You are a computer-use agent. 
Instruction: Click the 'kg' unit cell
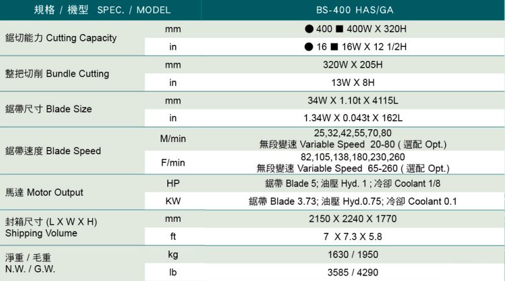coord(173,255)
